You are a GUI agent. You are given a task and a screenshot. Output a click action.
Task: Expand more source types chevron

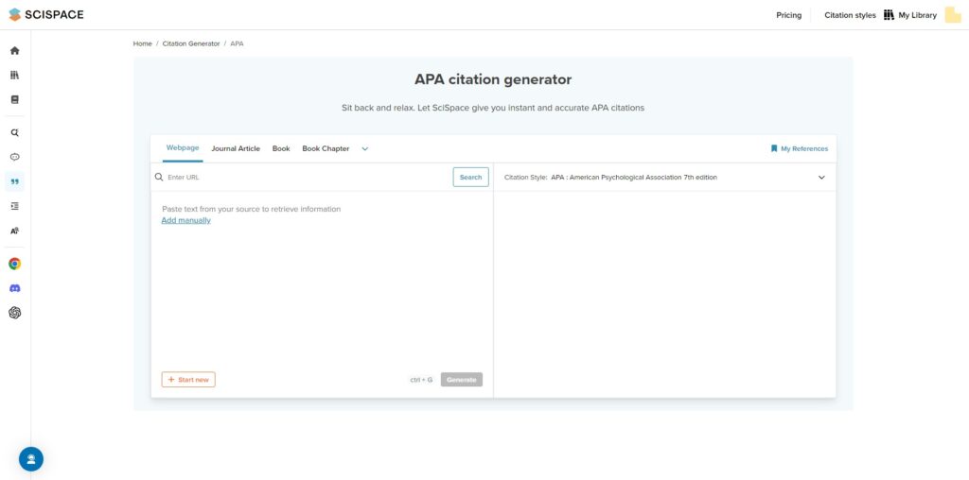[x=364, y=148]
